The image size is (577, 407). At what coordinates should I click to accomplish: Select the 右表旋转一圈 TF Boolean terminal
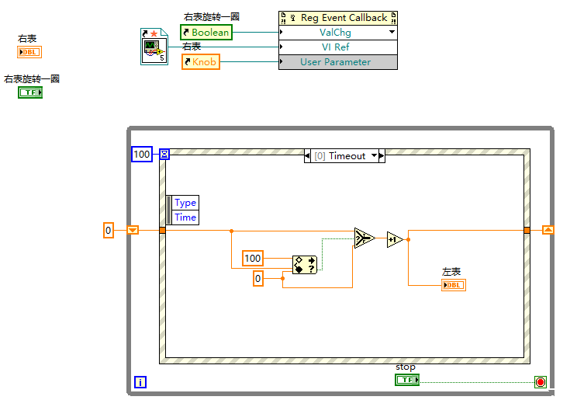(x=30, y=92)
